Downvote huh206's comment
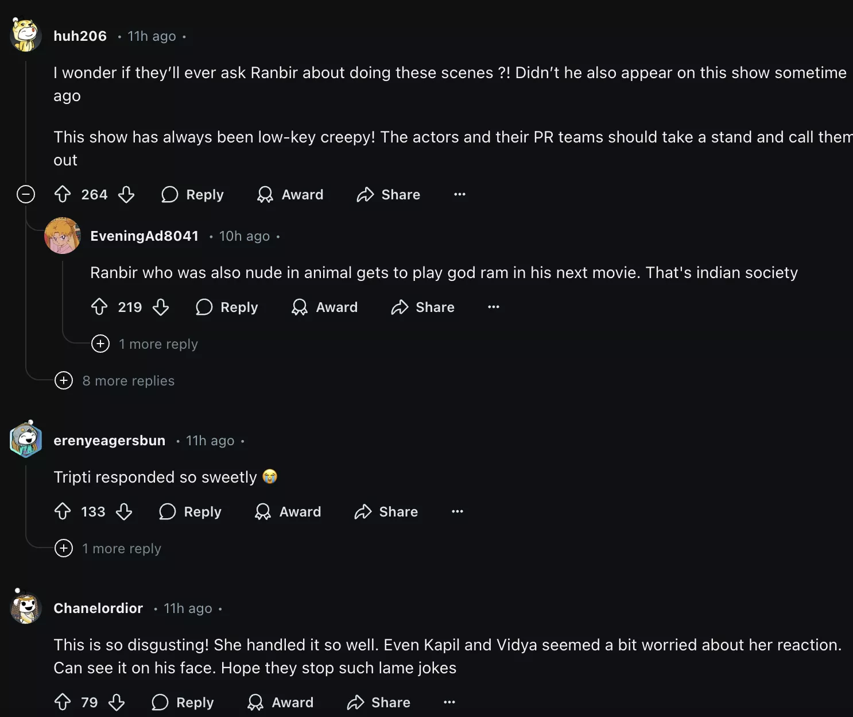Screen dimensions: 853x717 [x=126, y=195]
